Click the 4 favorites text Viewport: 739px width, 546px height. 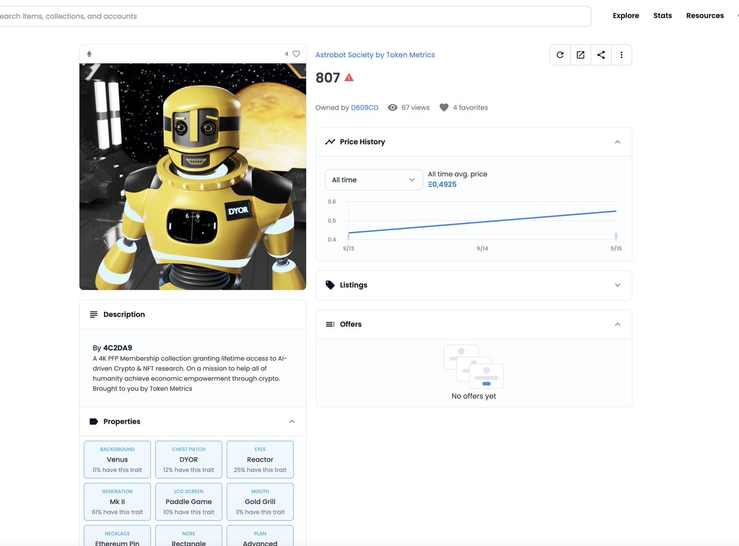[470, 107]
